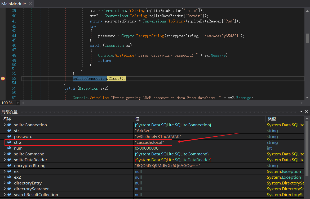Select the icon beside encryptedString variable
Image resolution: width=310 pixels, height=199 pixels.
pyautogui.click(x=9, y=166)
